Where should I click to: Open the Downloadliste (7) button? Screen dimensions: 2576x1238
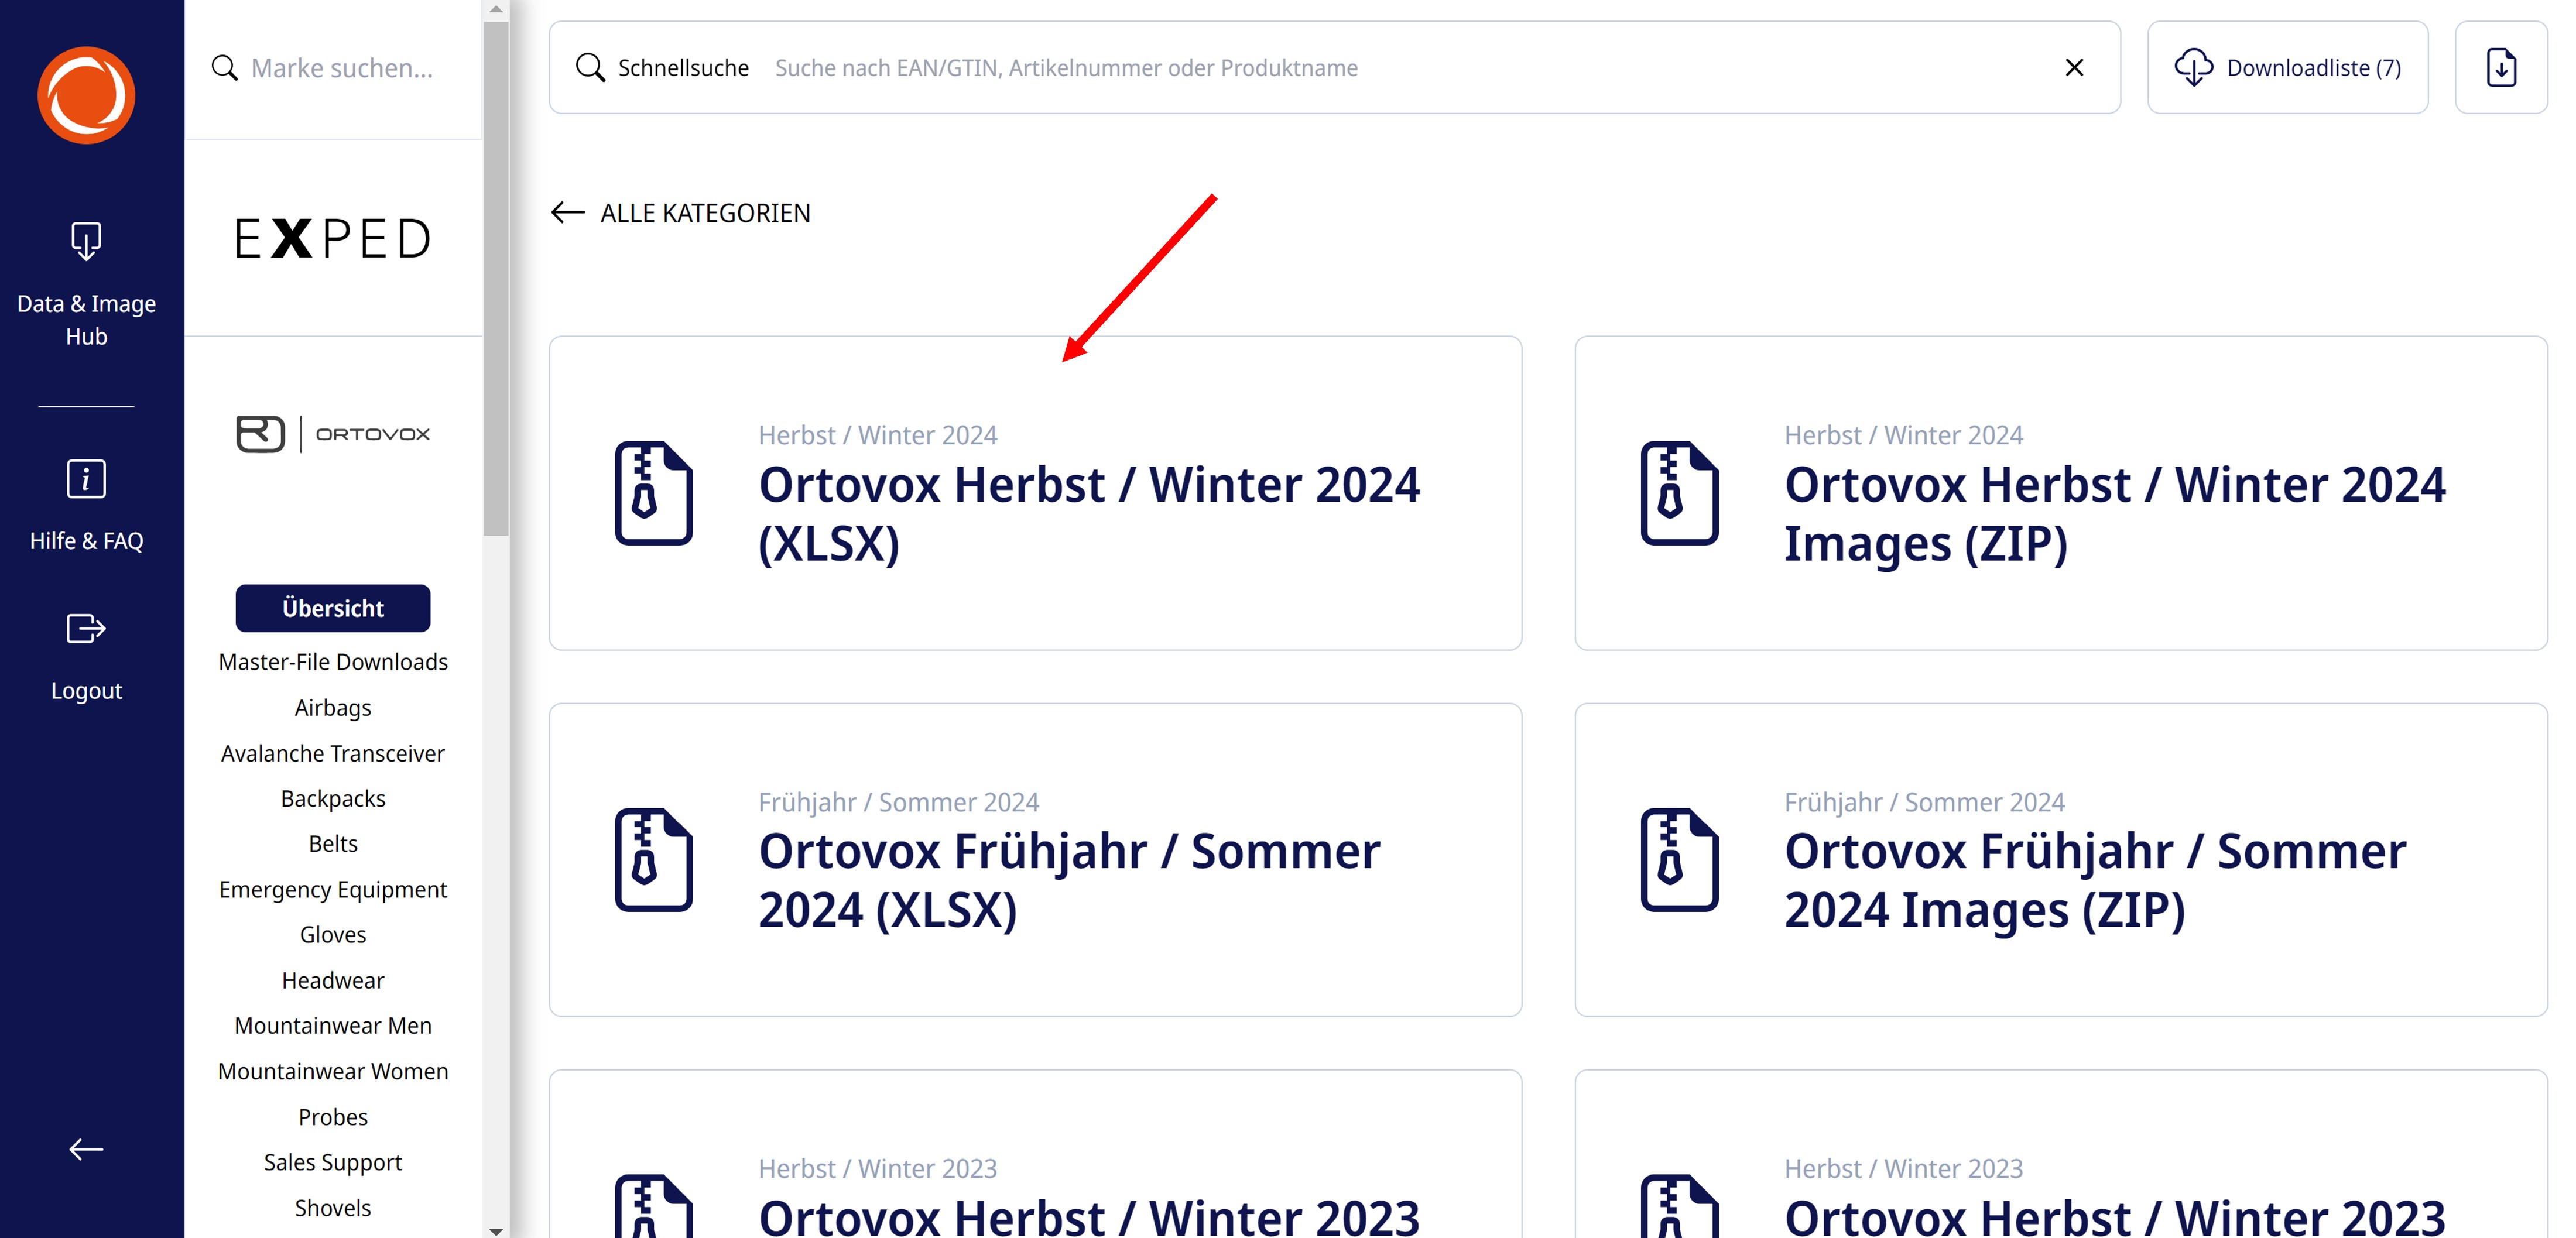[x=2288, y=67]
